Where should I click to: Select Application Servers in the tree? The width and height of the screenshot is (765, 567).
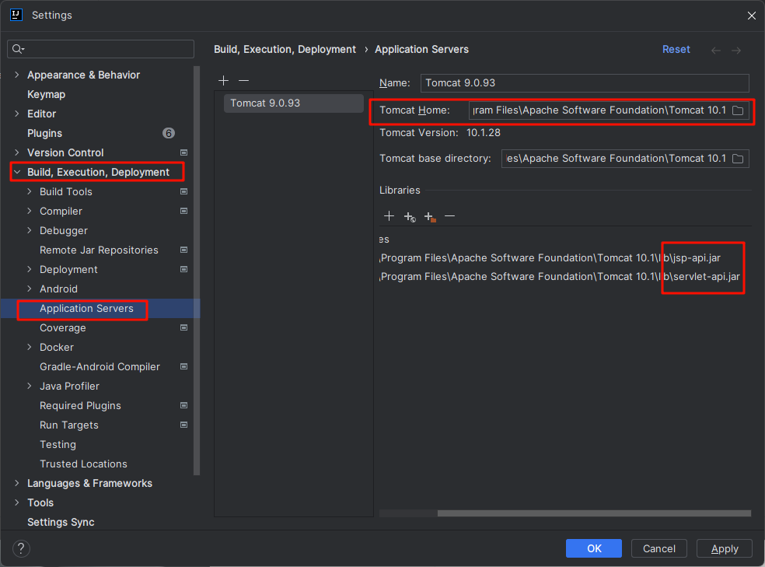[86, 308]
